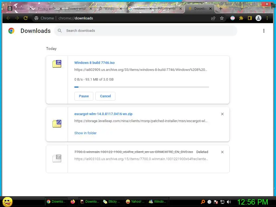Remove the deleted 7700 iso entry from list
Screen dimensions: 276x207
(222, 152)
